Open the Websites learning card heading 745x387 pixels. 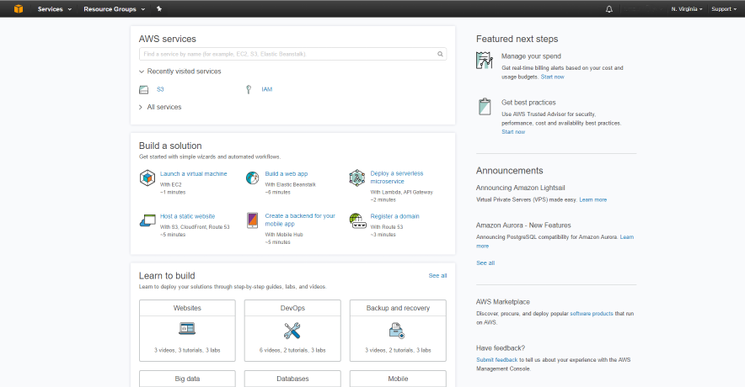(187, 308)
